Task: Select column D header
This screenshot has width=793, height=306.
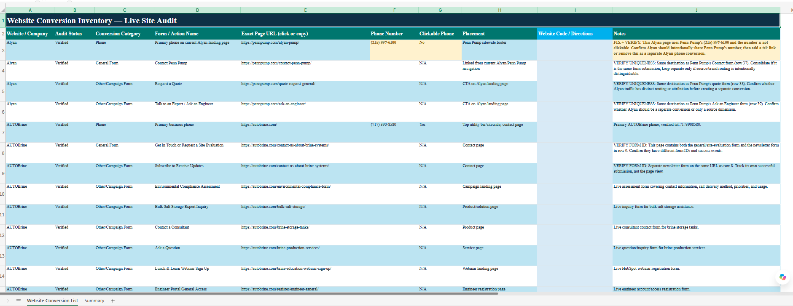Action: click(197, 10)
